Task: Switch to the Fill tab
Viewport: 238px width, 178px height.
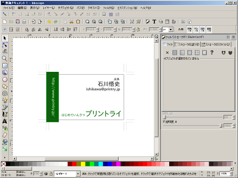Action: 168,44
